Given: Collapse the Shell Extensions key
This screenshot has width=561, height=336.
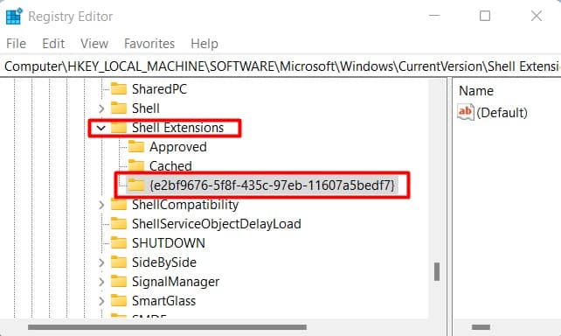Looking at the screenshot, I should [x=101, y=128].
